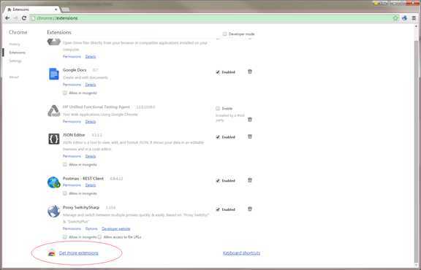
Task: Check Allow access to file URLs
Action: 99,237
